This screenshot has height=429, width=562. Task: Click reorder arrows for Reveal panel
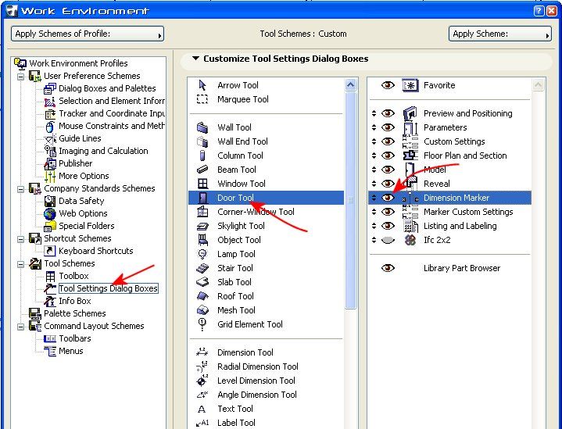[374, 184]
